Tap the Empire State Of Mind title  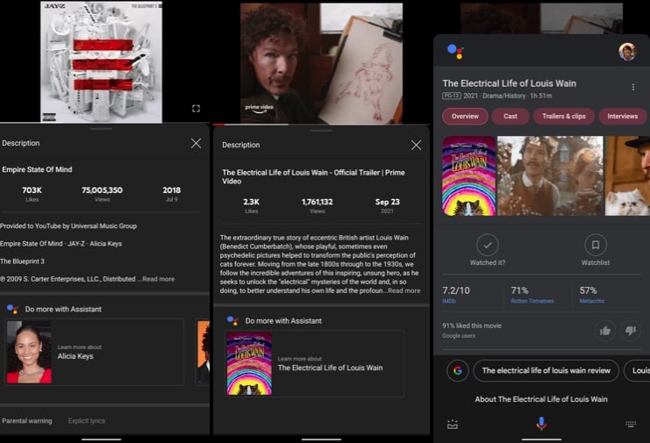(x=37, y=169)
